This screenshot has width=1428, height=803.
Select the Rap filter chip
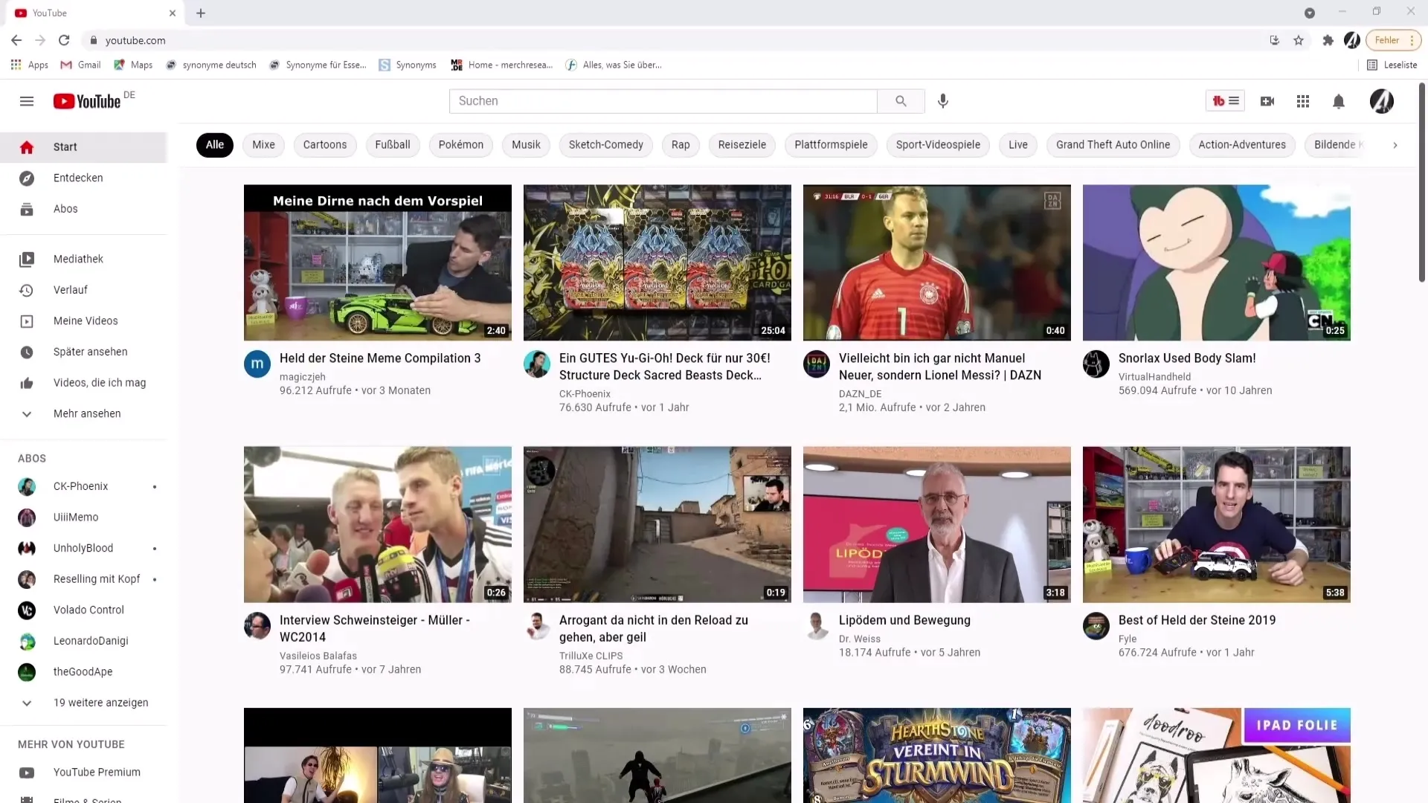point(681,145)
